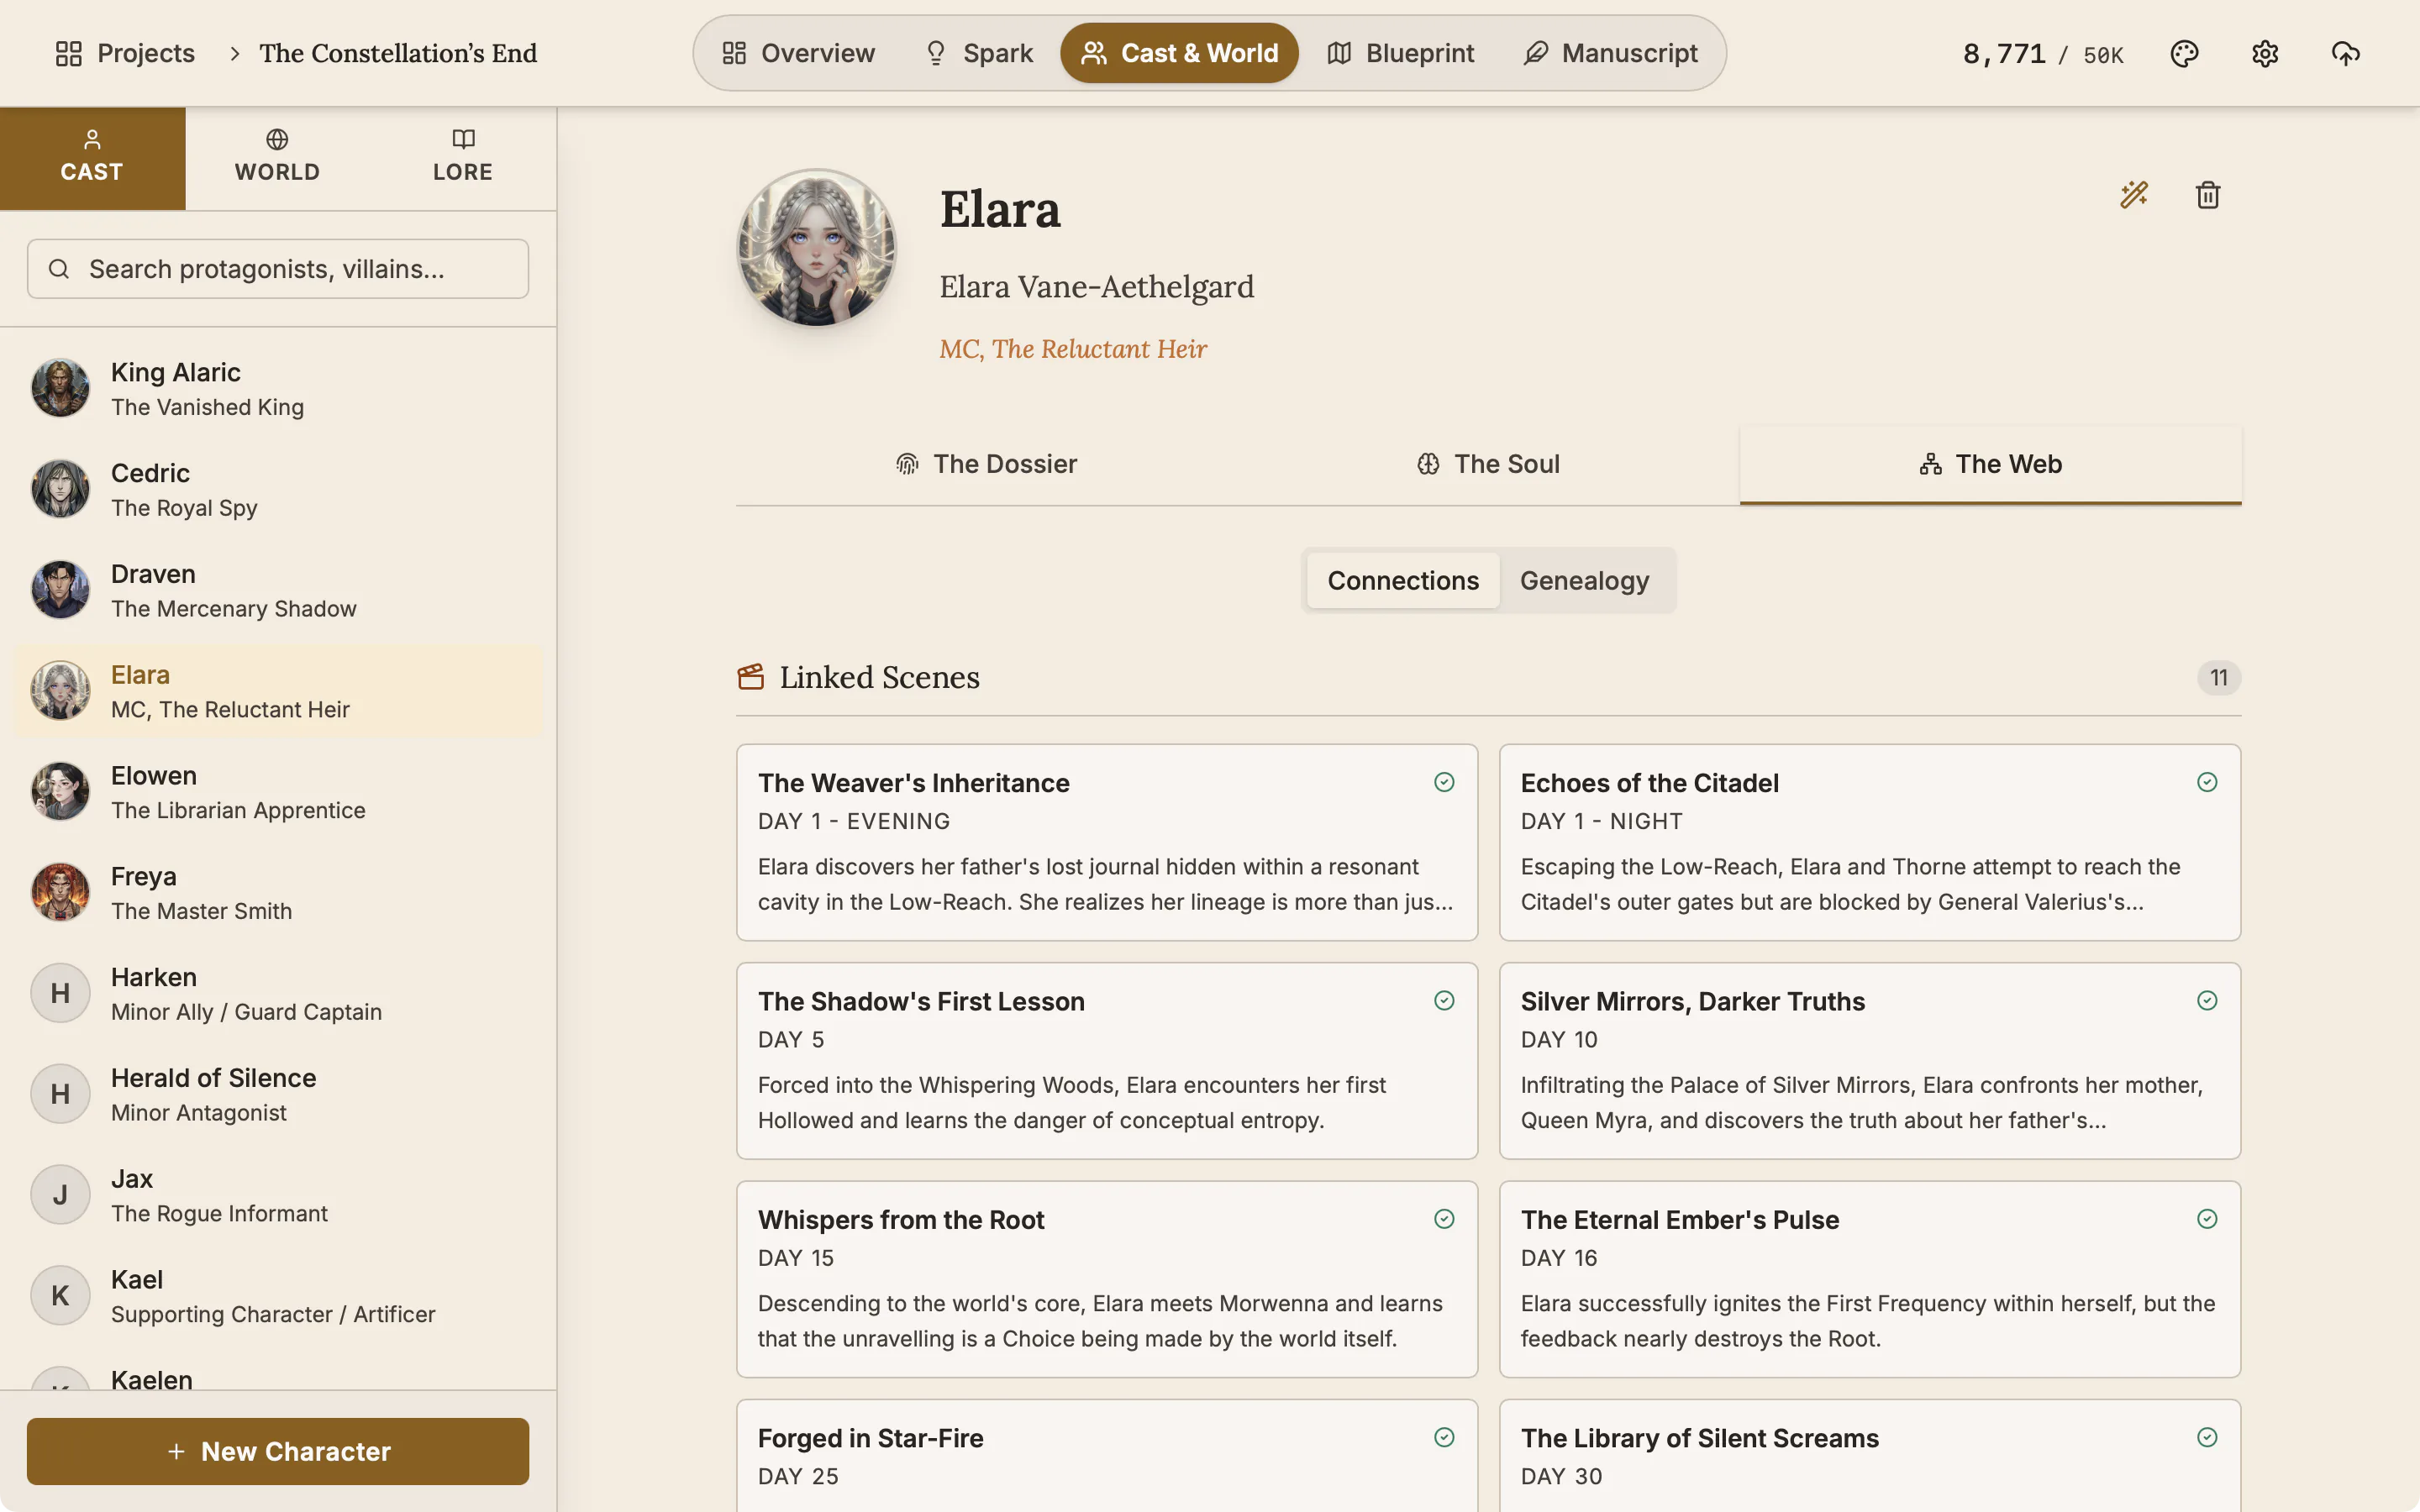The height and width of the screenshot is (1512, 2420).
Task: Click check icon on Silver Mirrors, Darker Truths
Action: coord(2207,1000)
